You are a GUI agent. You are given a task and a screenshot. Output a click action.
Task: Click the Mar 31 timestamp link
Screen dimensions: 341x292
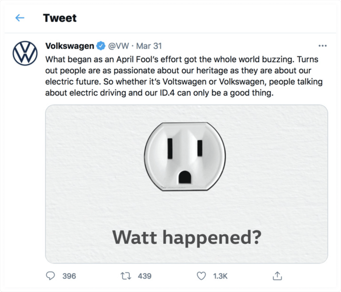click(x=149, y=46)
